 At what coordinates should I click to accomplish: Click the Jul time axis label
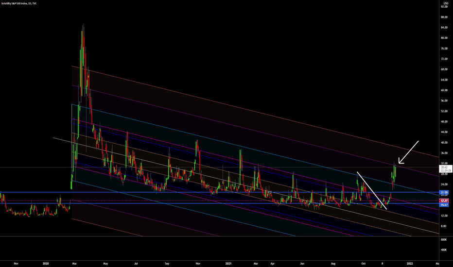[x=136, y=264]
